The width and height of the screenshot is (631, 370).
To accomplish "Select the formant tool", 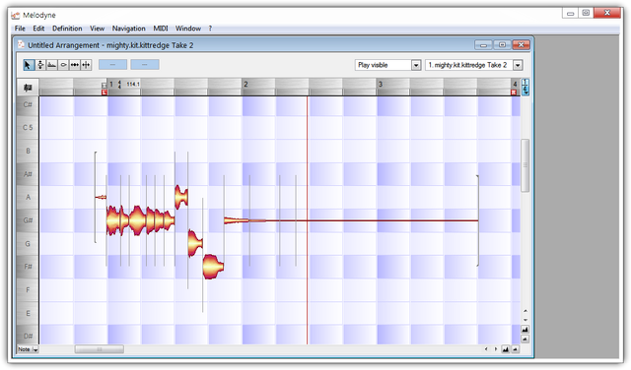I will [52, 65].
